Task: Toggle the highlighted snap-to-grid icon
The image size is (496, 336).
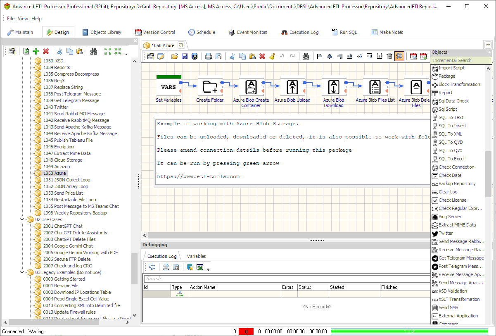Action: pyautogui.click(x=399, y=56)
